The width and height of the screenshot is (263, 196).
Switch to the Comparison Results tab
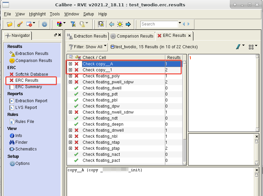pyautogui.click(x=132, y=36)
